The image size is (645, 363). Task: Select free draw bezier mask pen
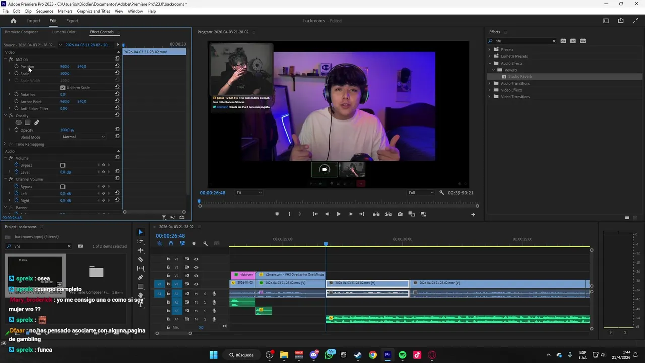point(36,123)
